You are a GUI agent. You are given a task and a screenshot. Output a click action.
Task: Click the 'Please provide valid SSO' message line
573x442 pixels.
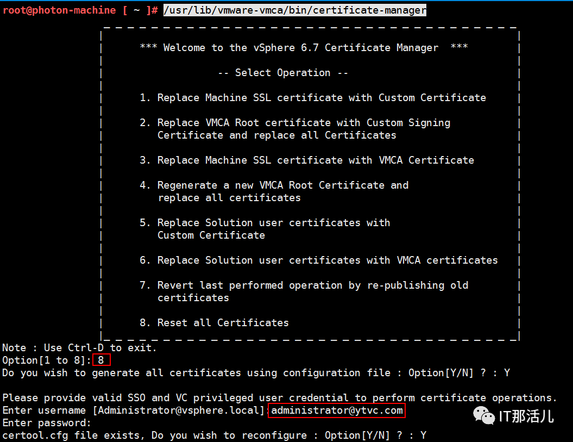280,398
